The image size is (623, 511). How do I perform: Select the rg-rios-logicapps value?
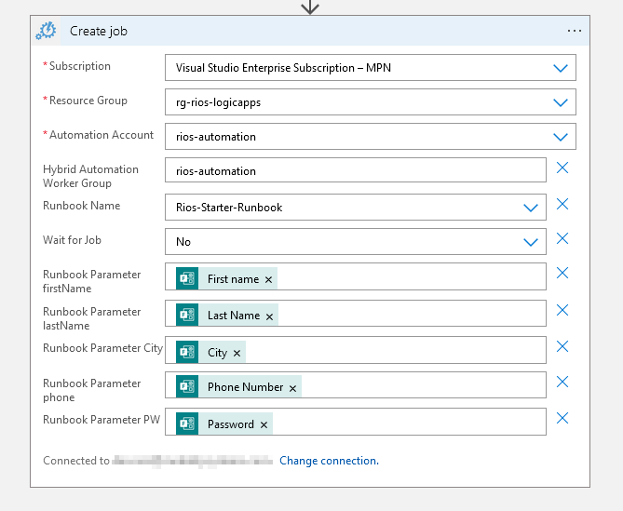point(219,102)
